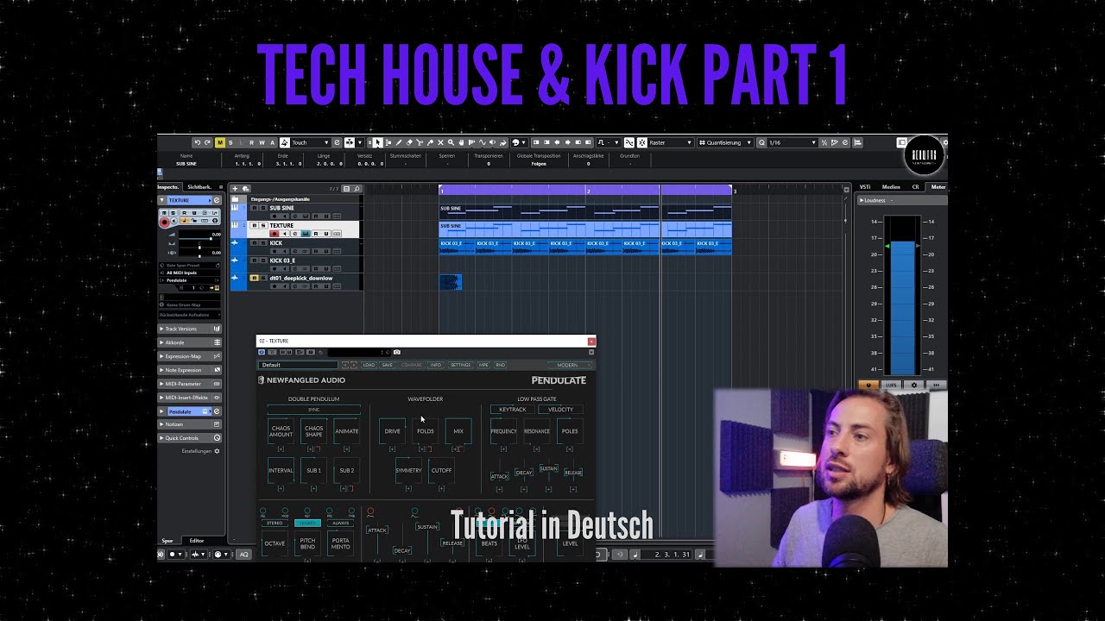Select the Erase tool in the toolbar

pos(409,142)
